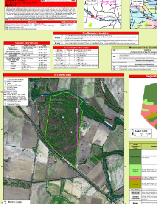Image resolution: width=157 pixels, height=204 pixels.
Task: Select the Incident Map title bar
Action: click(64, 75)
